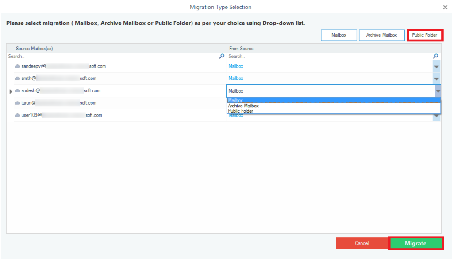The image size is (453, 260).
Task: Click the cloud icon beside user109 mailbox
Action: click(x=17, y=115)
